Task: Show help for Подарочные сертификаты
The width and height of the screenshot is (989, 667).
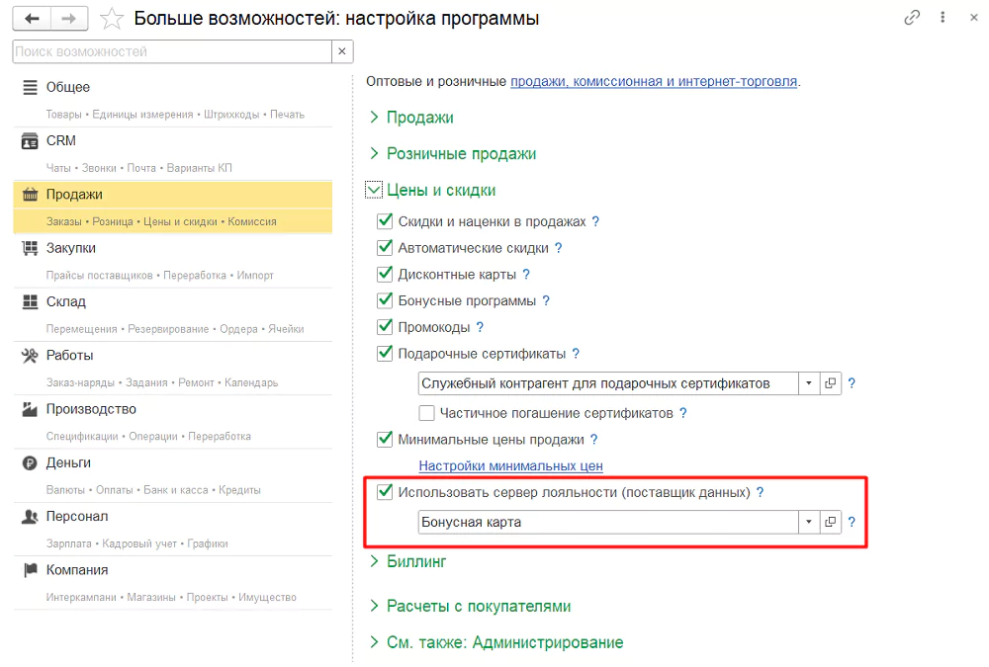Action: click(576, 354)
